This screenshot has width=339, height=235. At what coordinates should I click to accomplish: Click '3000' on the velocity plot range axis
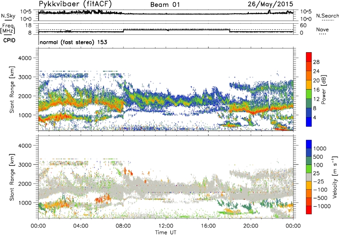point(26,165)
